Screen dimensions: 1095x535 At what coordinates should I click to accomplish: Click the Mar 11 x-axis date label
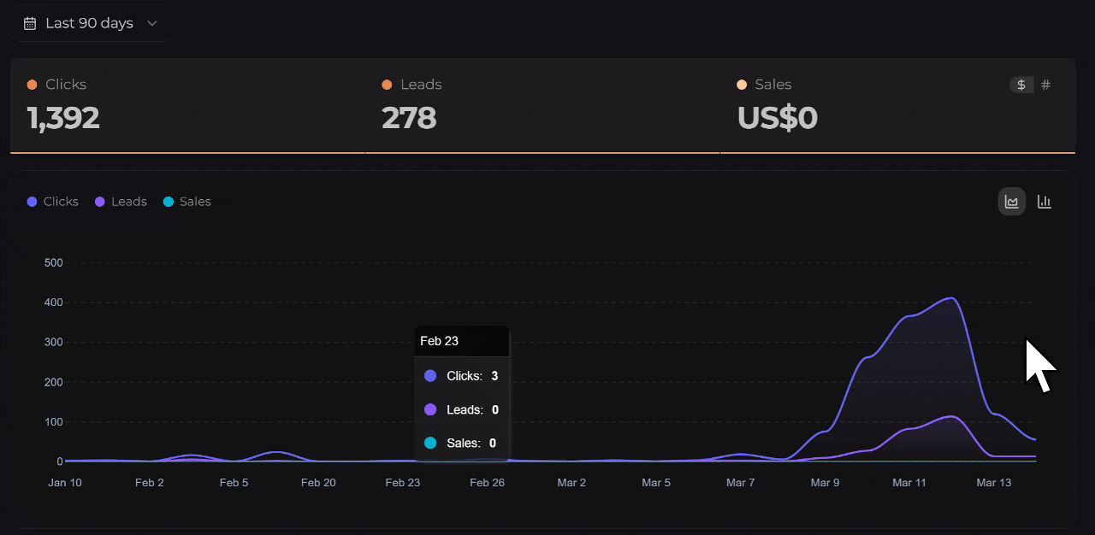pos(909,483)
